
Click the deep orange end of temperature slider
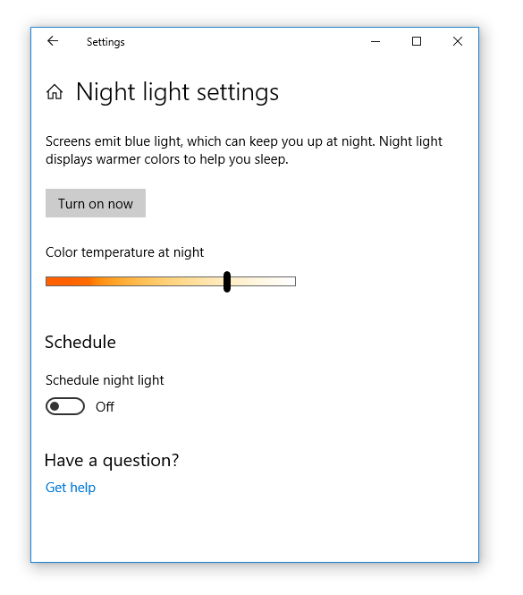(57, 282)
